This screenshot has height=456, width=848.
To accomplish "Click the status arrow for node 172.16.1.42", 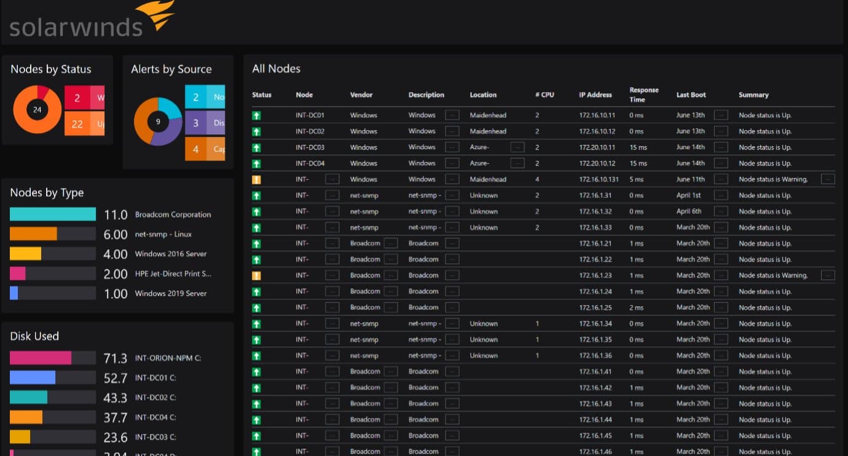I will (x=256, y=387).
